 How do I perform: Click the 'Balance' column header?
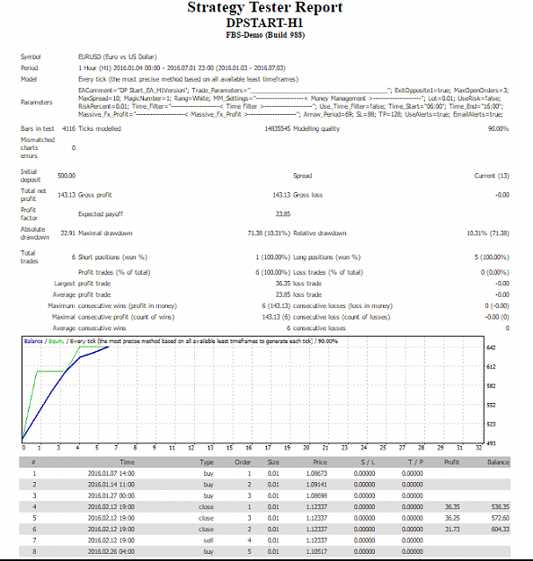coord(498,462)
